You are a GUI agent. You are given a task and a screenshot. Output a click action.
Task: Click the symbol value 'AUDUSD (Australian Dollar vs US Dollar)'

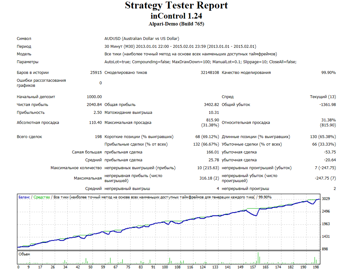click(142, 38)
